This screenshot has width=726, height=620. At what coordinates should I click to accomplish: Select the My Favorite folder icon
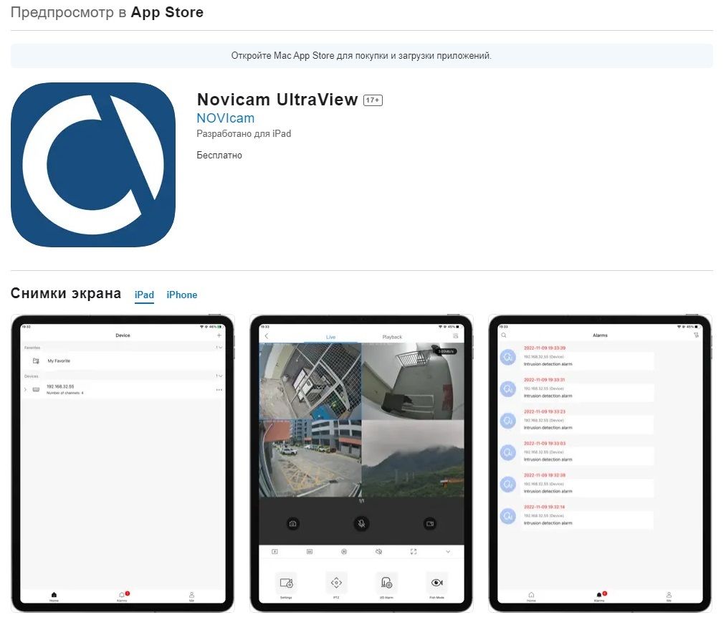click(x=36, y=361)
